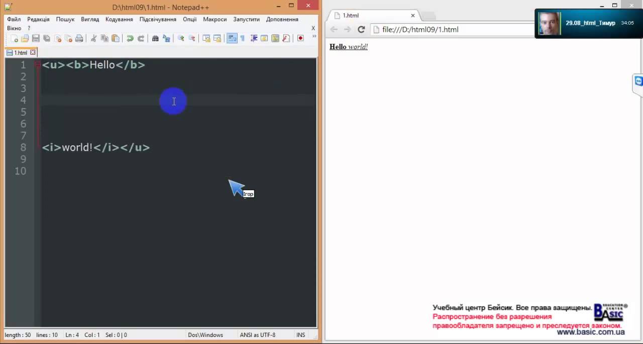The width and height of the screenshot is (643, 344).
Task: Click synchronize horizontal scrolling icon
Action: pos(217,38)
